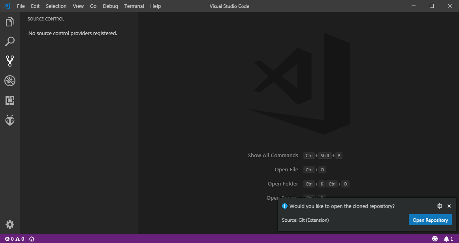Click 'Source: Git (Extension)' text

tap(305, 220)
